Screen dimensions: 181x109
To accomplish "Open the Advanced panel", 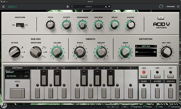I will [170, 6].
